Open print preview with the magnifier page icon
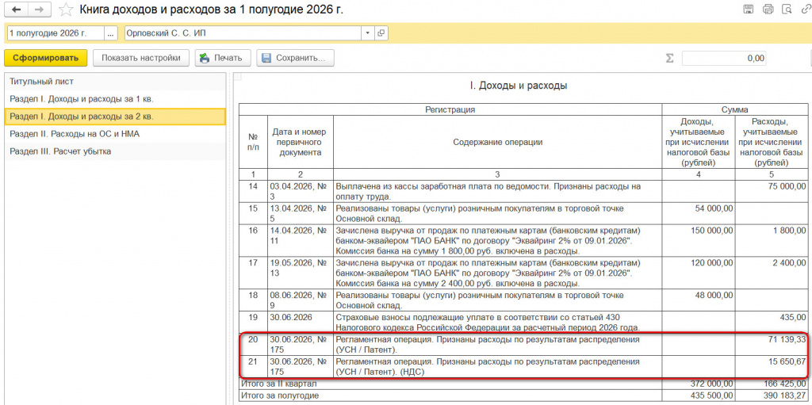 [787, 9]
